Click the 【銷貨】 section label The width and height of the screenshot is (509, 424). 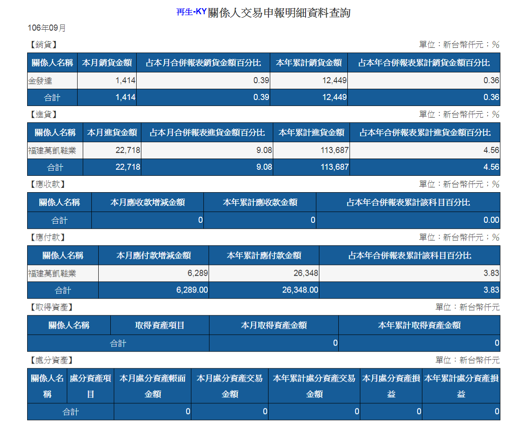coord(44,45)
